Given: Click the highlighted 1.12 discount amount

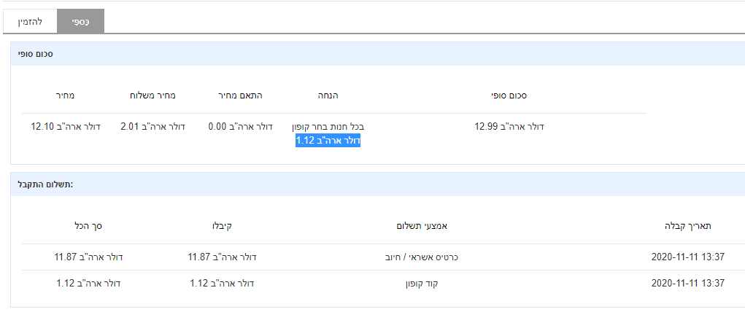Looking at the screenshot, I should coord(328,141).
